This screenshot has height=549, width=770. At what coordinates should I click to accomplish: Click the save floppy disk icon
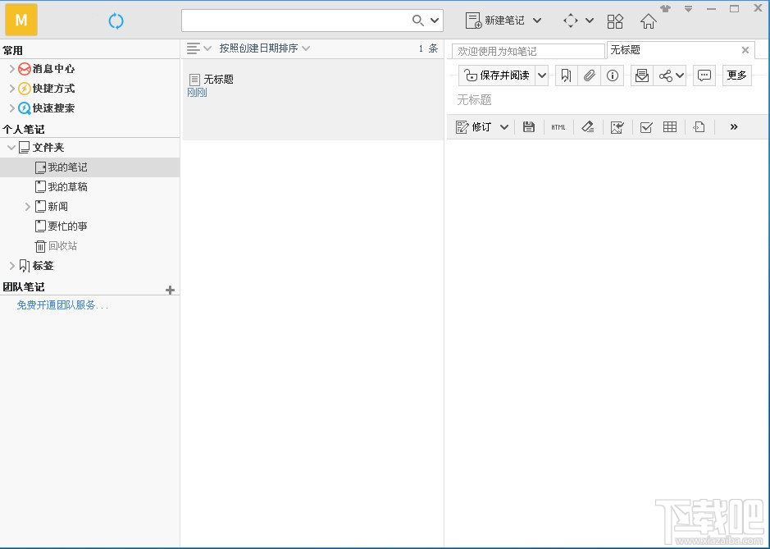click(x=529, y=127)
